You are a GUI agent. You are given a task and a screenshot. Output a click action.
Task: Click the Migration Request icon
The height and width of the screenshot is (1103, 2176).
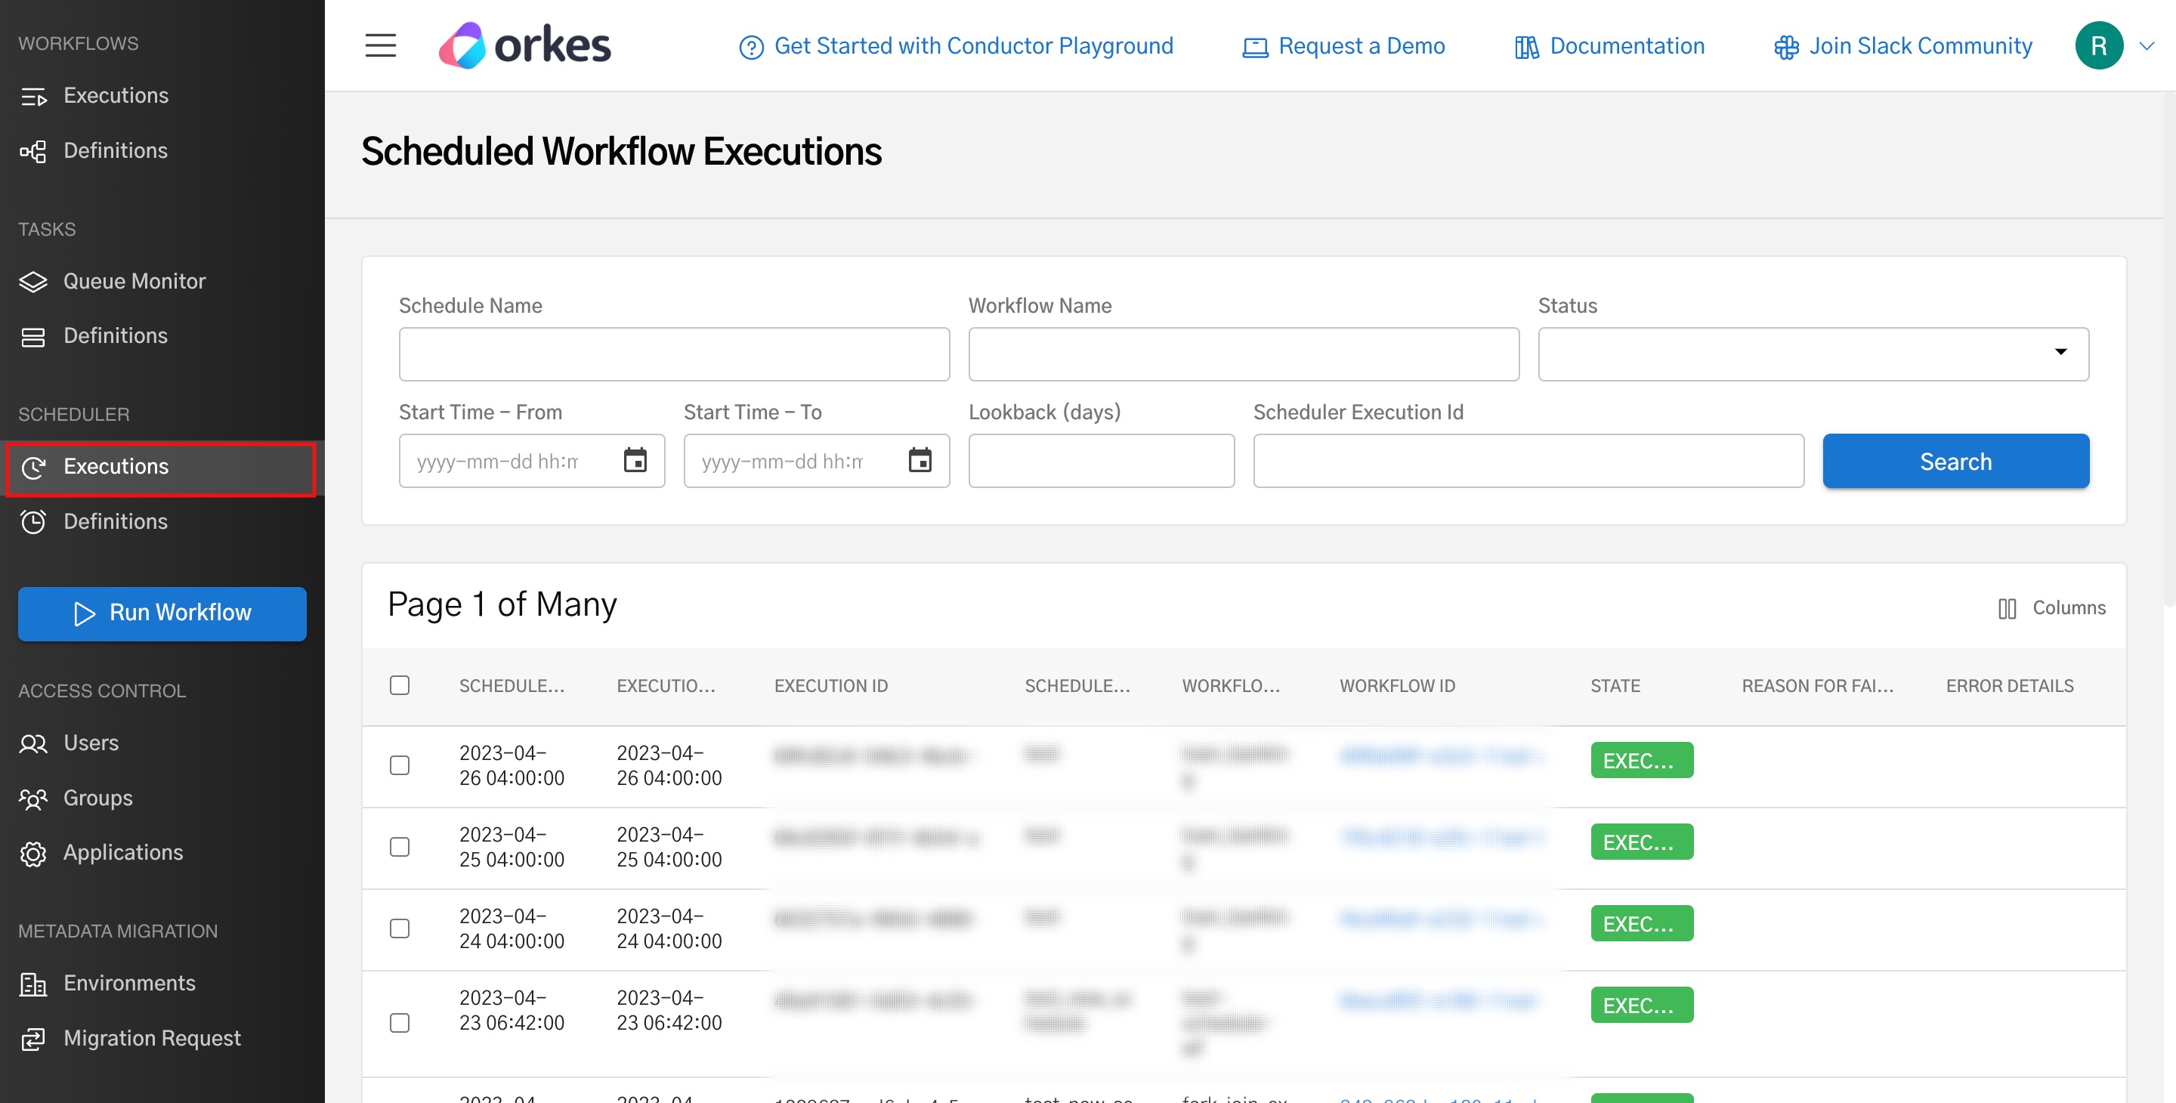coord(34,1038)
